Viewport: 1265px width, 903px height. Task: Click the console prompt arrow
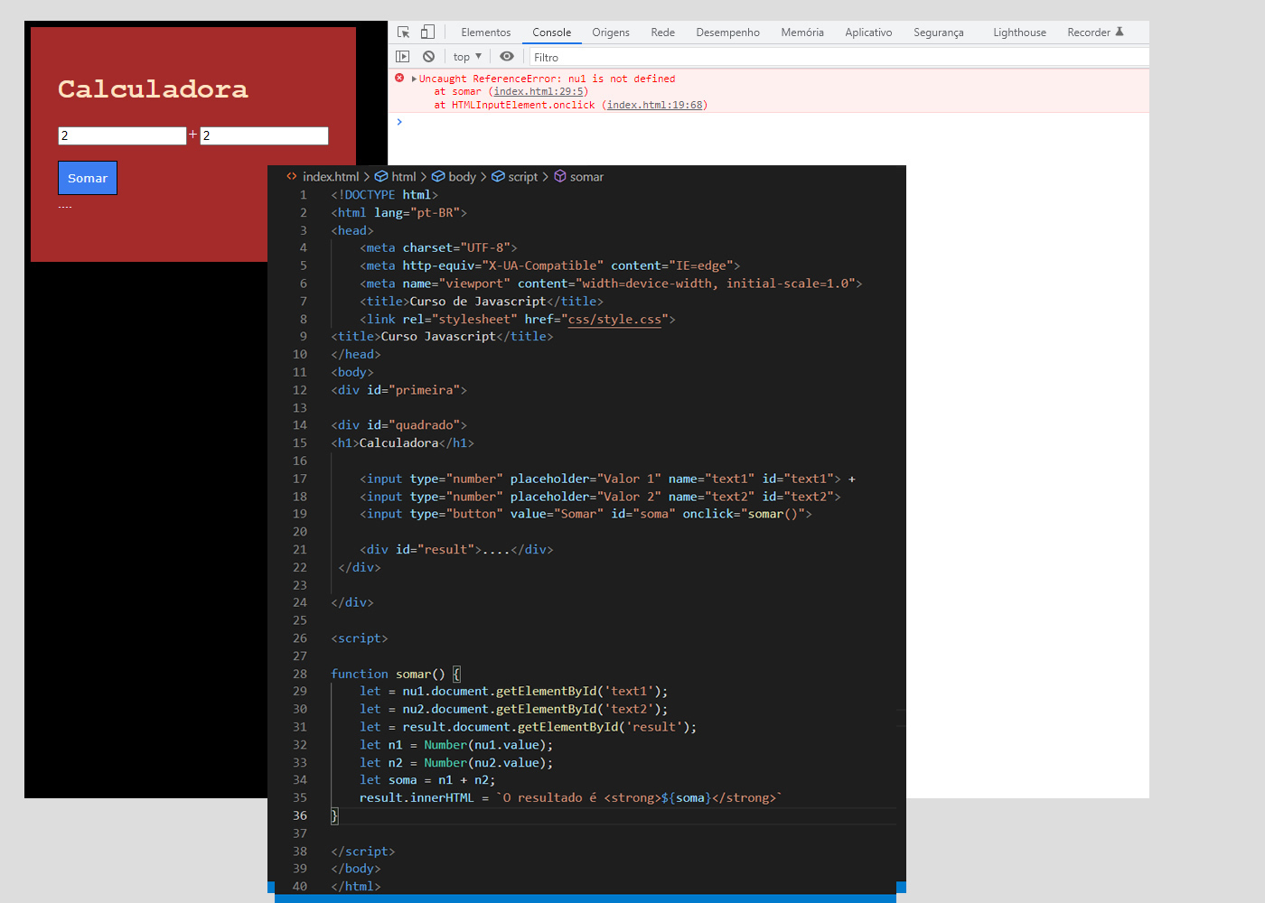click(x=399, y=121)
